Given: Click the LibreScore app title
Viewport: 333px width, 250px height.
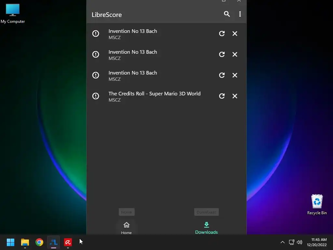Looking at the screenshot, I should tap(107, 15).
